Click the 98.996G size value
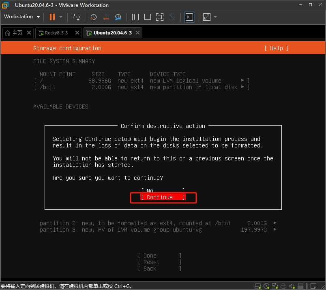 [100, 81]
